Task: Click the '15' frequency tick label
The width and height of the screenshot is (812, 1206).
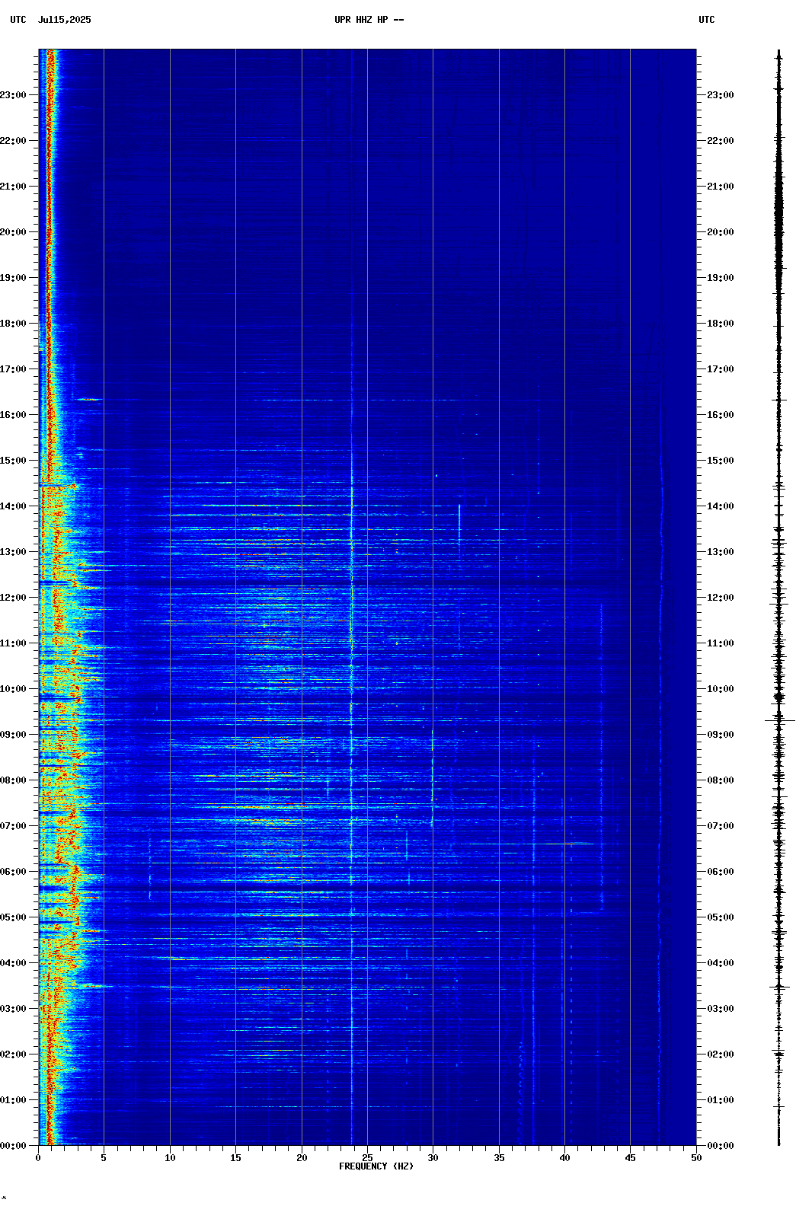Action: [235, 1158]
